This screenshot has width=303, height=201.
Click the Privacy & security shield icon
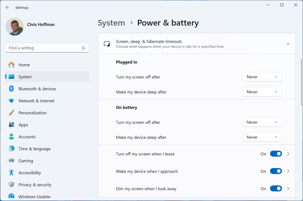(11, 185)
